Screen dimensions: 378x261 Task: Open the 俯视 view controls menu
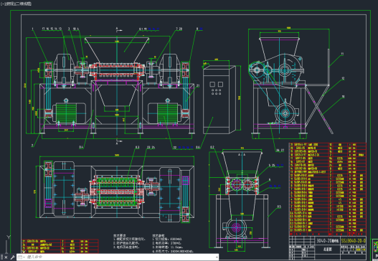(x=9, y=4)
